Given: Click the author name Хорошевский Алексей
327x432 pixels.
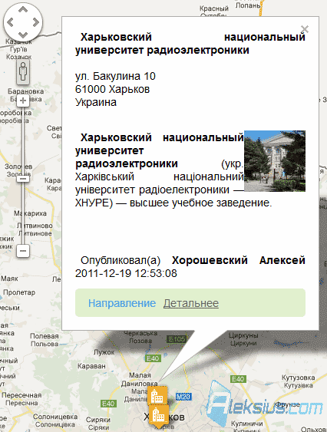Looking at the screenshot, I should [x=238, y=260].
